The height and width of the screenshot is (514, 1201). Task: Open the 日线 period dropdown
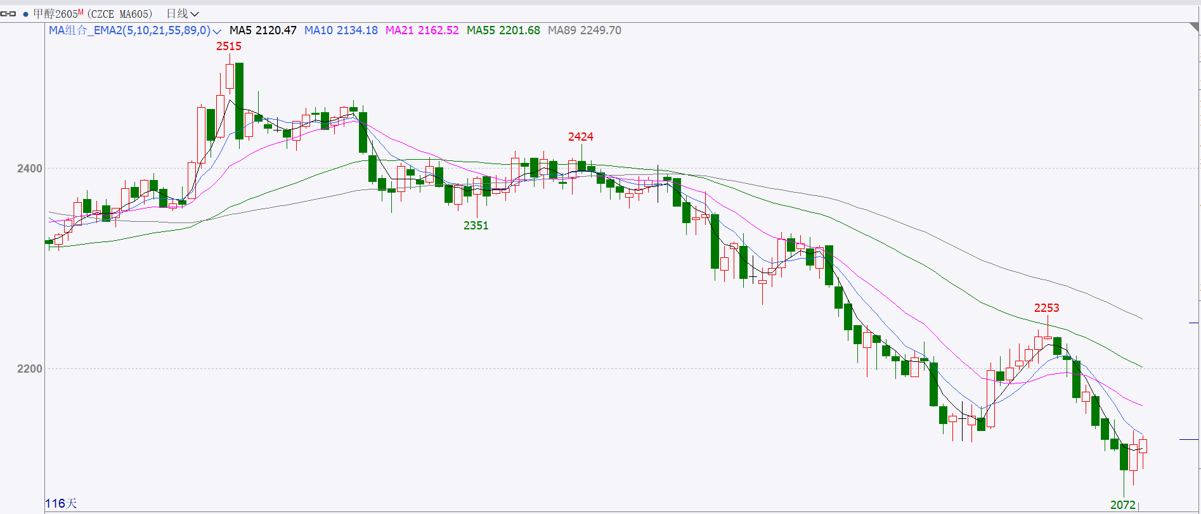point(183,13)
